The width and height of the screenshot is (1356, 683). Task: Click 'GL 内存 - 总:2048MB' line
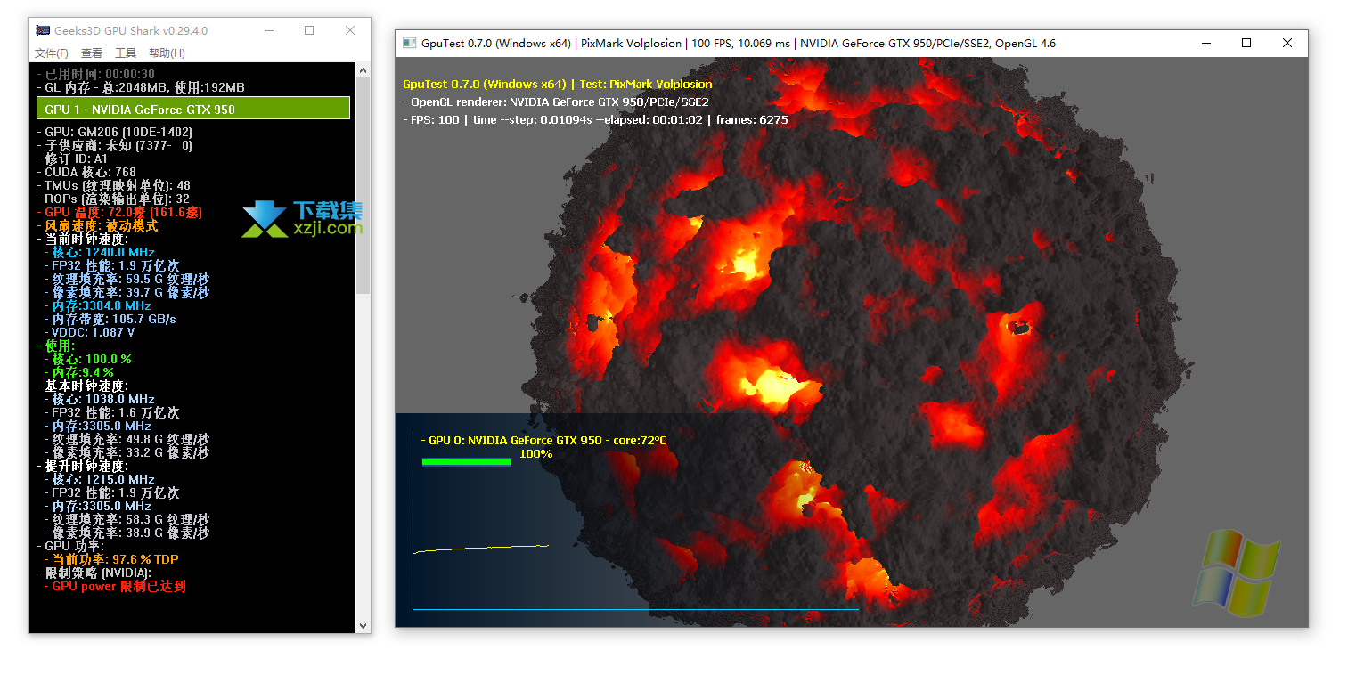[141, 87]
